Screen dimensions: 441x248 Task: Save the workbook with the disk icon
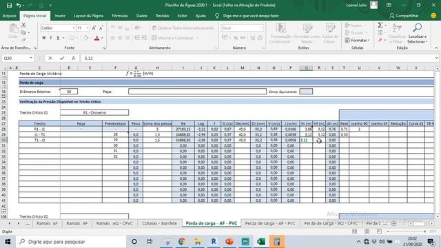pos(9,6)
